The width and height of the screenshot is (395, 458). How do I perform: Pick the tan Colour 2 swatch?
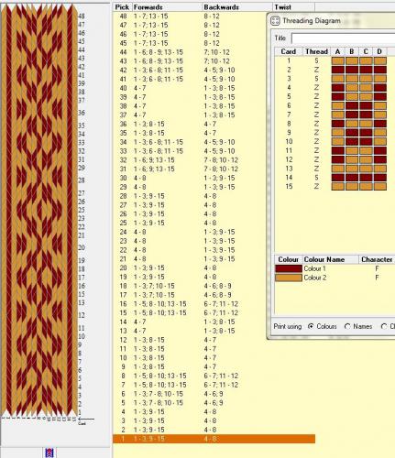click(x=289, y=278)
